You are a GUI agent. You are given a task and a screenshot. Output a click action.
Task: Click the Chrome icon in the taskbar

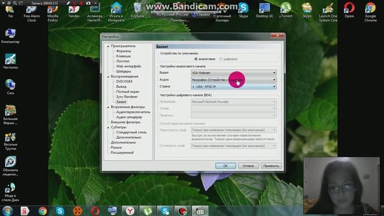tap(43, 211)
